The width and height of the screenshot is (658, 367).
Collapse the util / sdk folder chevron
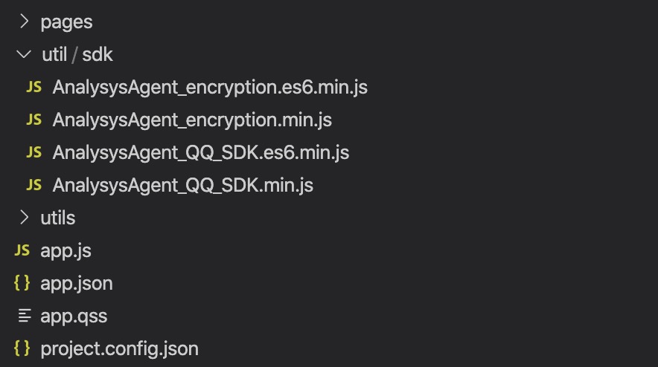[x=24, y=54]
